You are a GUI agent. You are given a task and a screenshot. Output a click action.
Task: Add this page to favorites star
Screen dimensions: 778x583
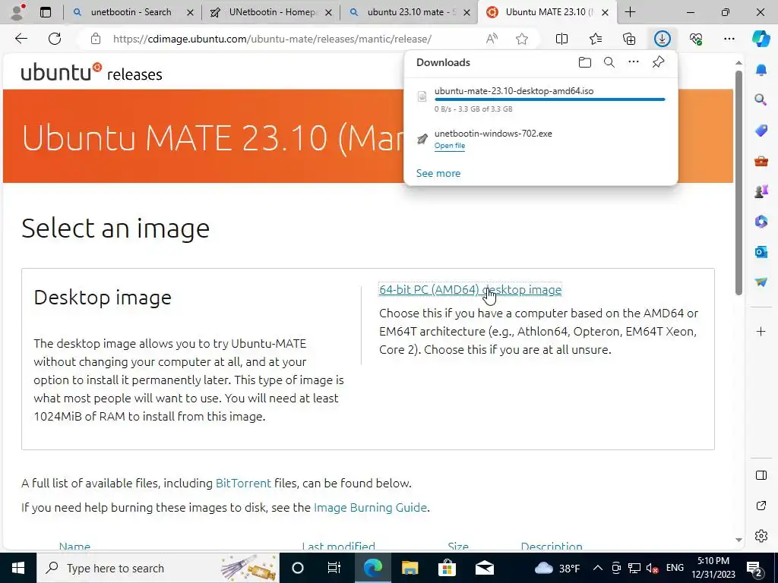click(x=521, y=39)
